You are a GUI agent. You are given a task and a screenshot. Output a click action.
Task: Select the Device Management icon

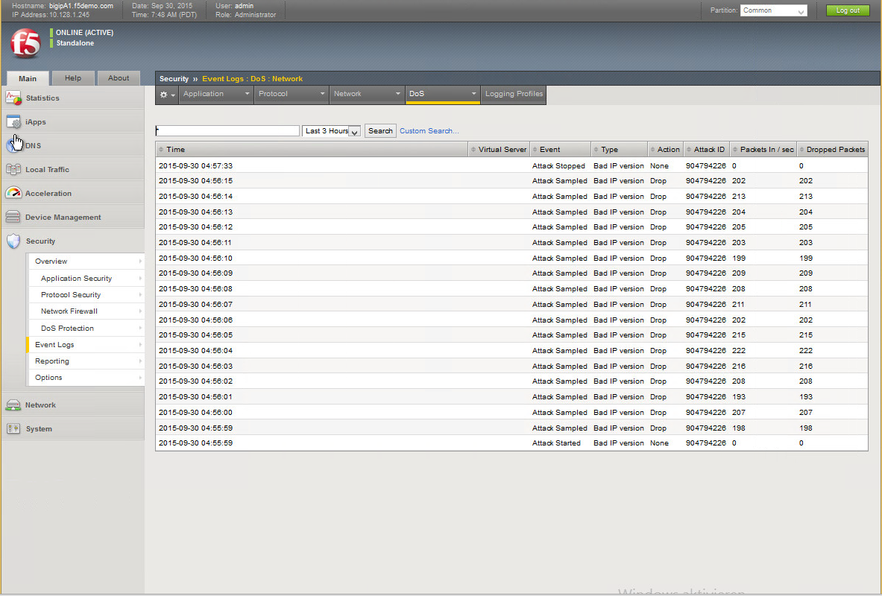(13, 217)
